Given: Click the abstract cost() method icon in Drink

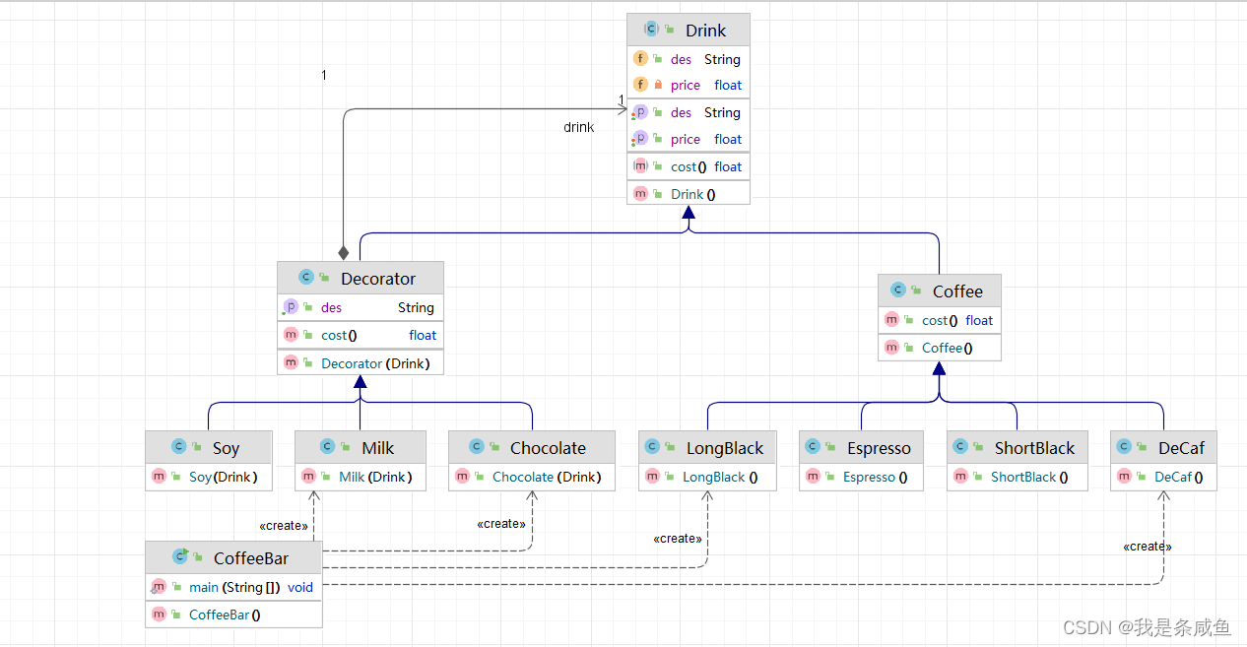Looking at the screenshot, I should 641,166.
